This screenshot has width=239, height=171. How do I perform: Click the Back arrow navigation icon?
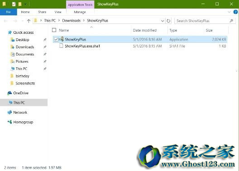[6, 21]
